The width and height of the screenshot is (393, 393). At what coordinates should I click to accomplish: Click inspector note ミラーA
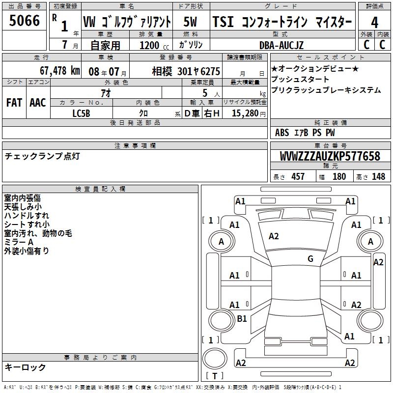pyautogui.click(x=19, y=242)
